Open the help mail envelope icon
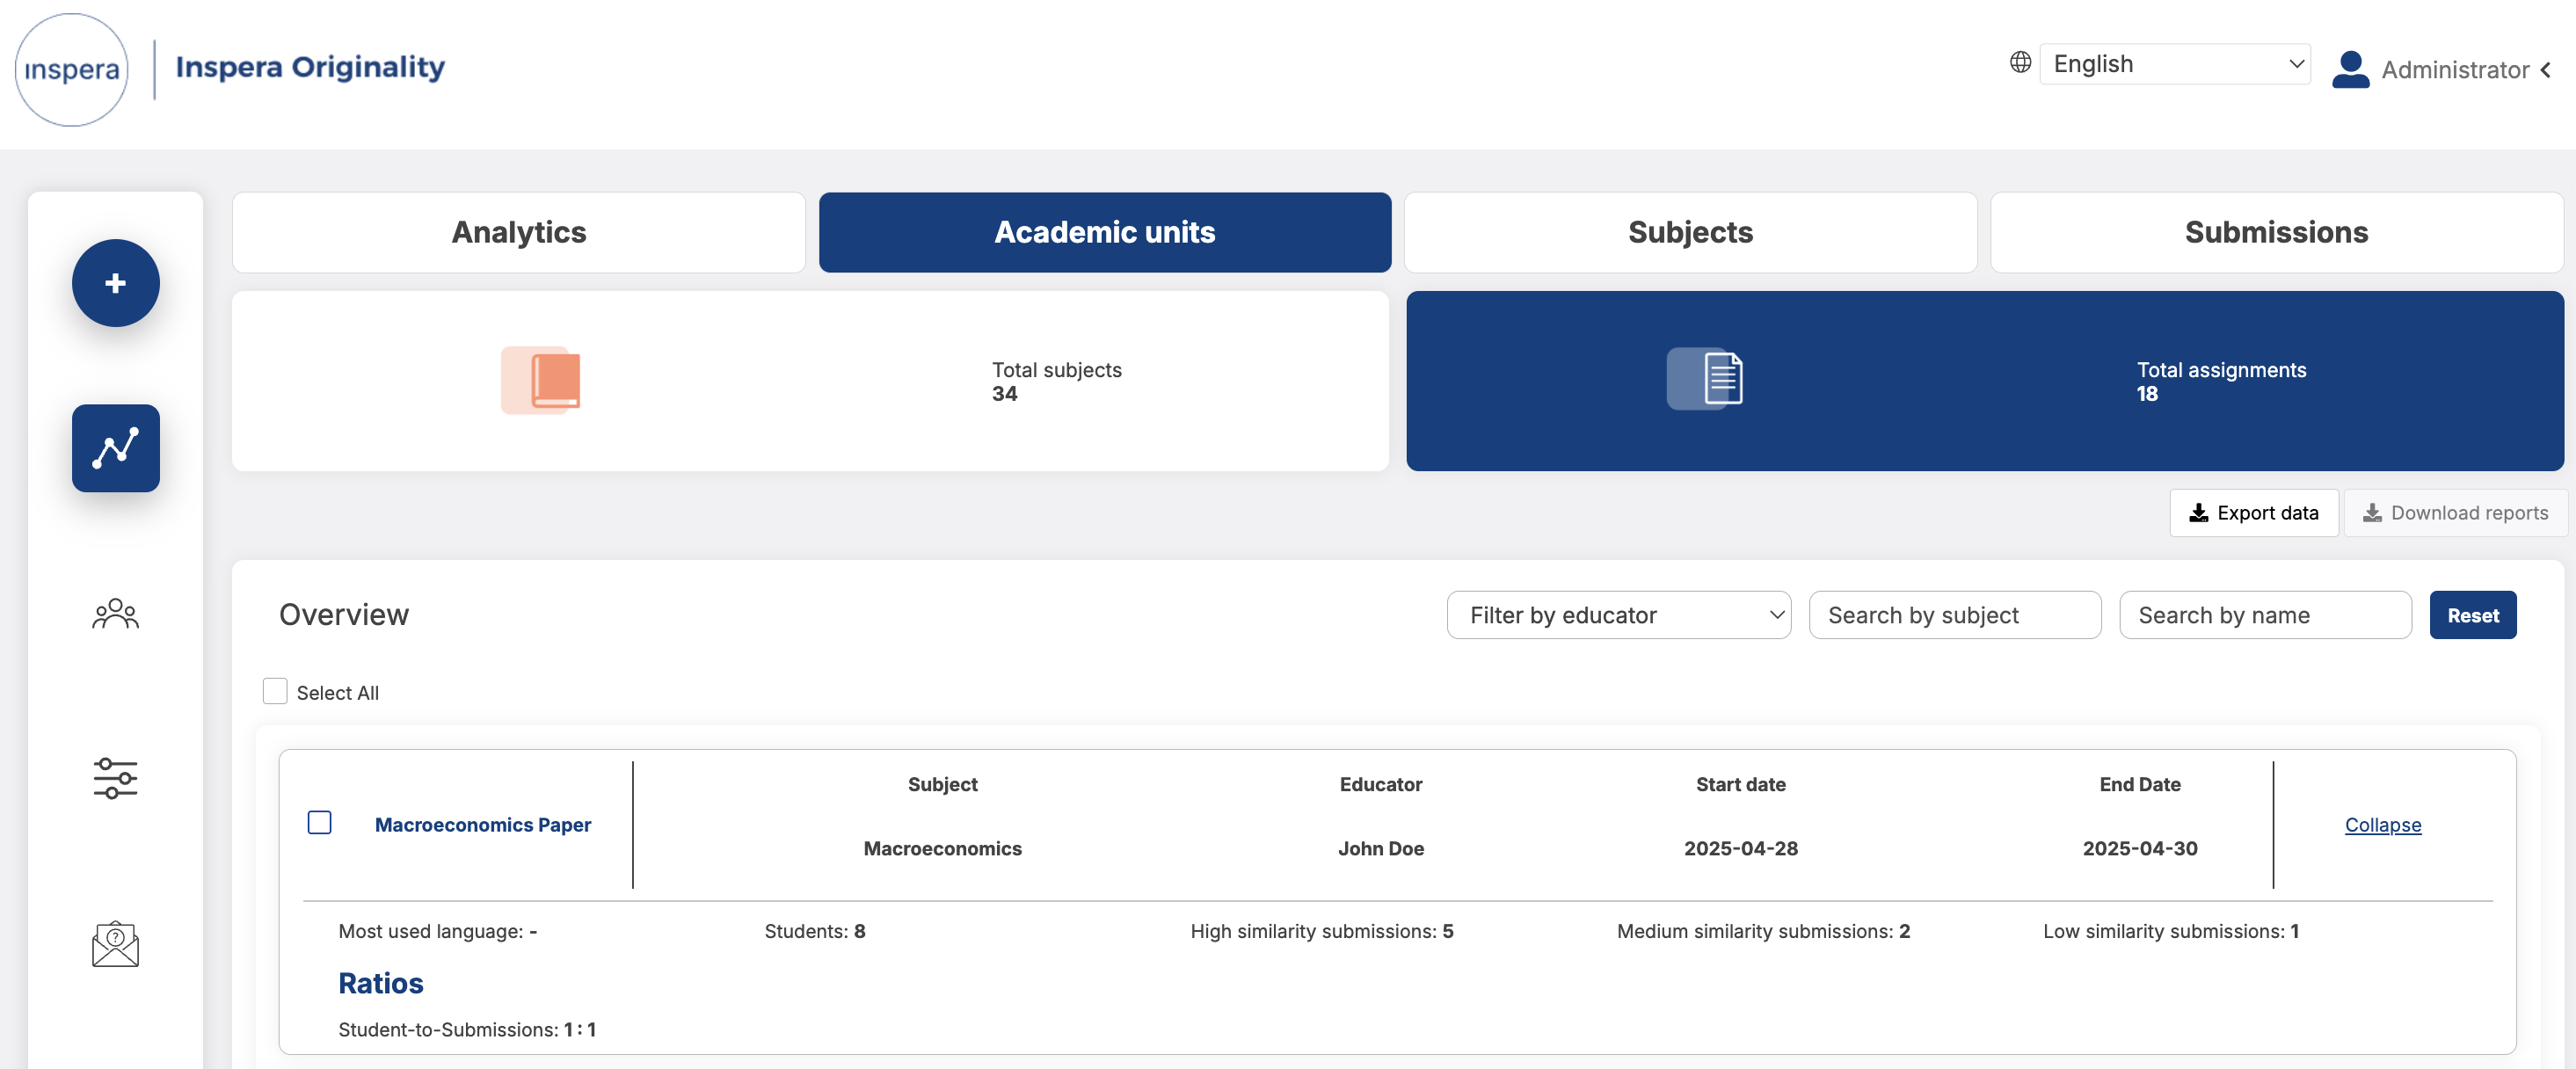 pos(115,944)
